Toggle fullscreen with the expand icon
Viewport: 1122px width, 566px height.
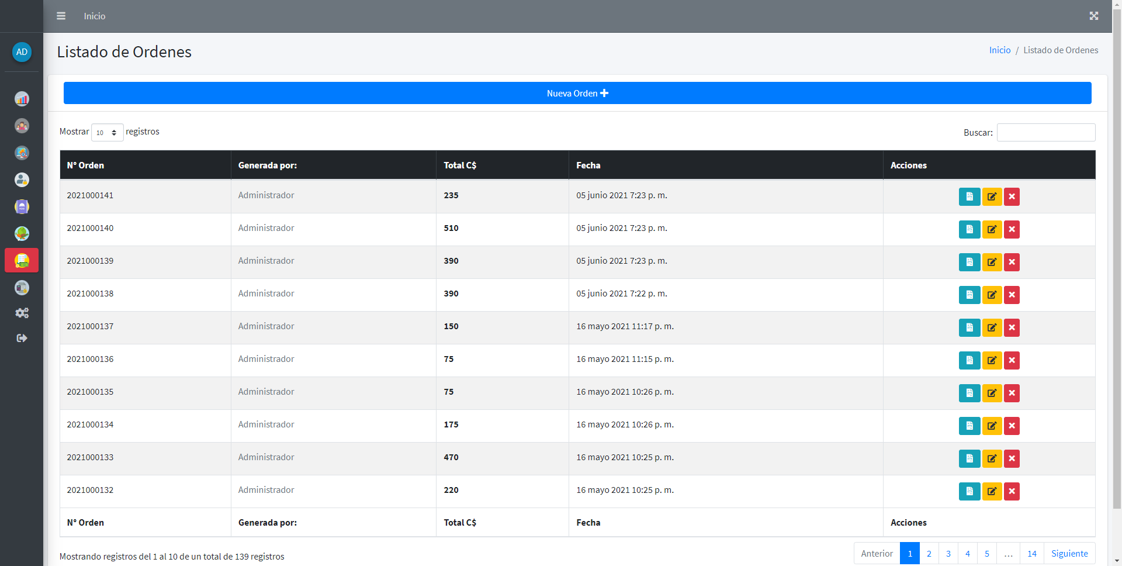pyautogui.click(x=1093, y=16)
